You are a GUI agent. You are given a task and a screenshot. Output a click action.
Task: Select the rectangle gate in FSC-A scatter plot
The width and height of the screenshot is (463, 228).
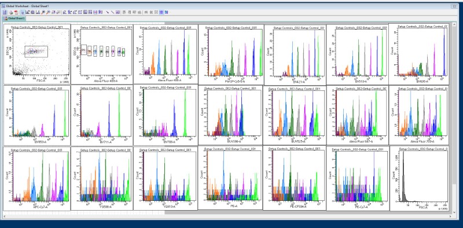click(x=36, y=52)
